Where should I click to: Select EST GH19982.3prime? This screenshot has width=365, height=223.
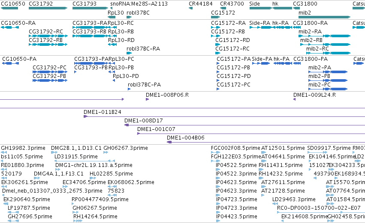[23, 148]
